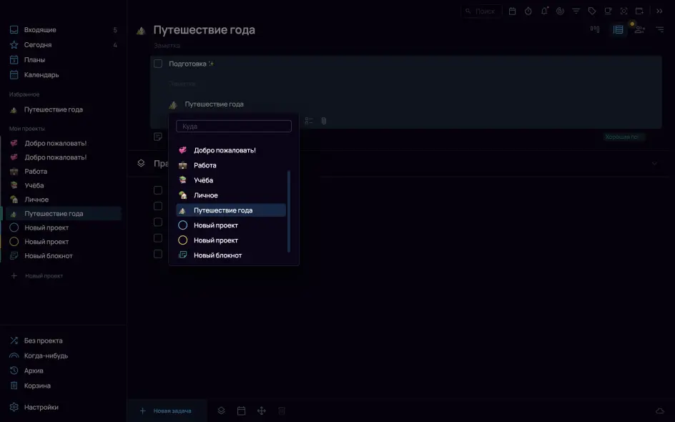Check the Подготовка task checkbox
The height and width of the screenshot is (422, 675).
coord(158,64)
